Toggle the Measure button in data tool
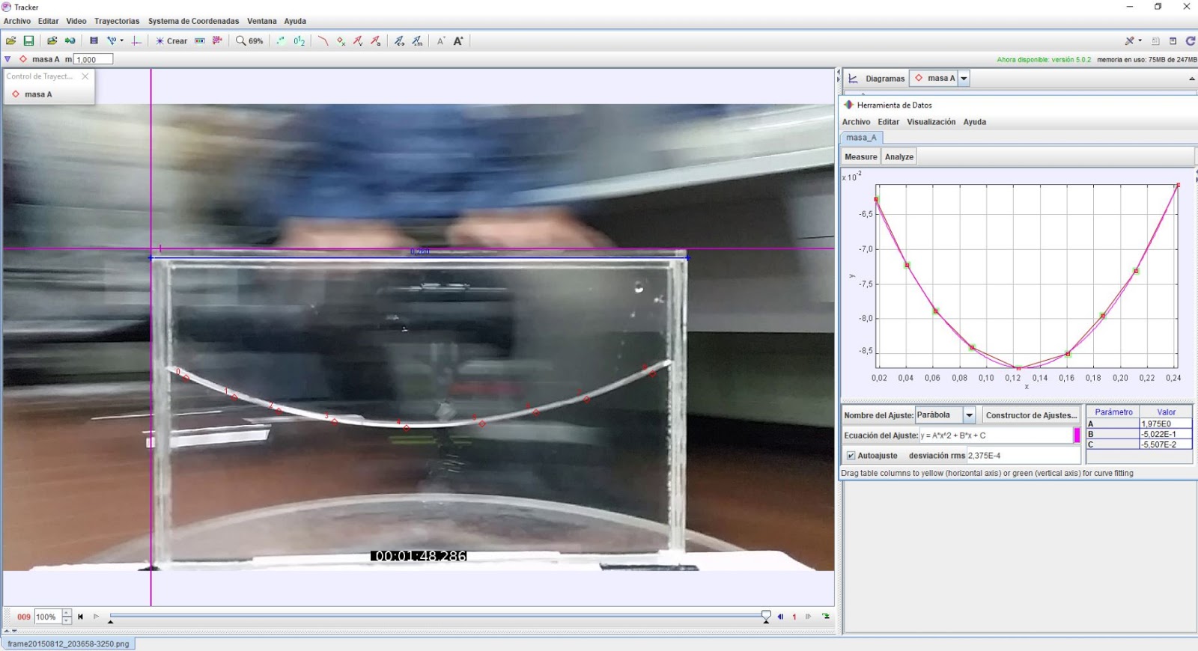This screenshot has width=1198, height=651. [860, 157]
